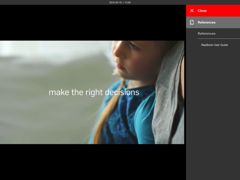Click the time 14:30 in top bar
This screenshot has height=180, width=240.
127,3
